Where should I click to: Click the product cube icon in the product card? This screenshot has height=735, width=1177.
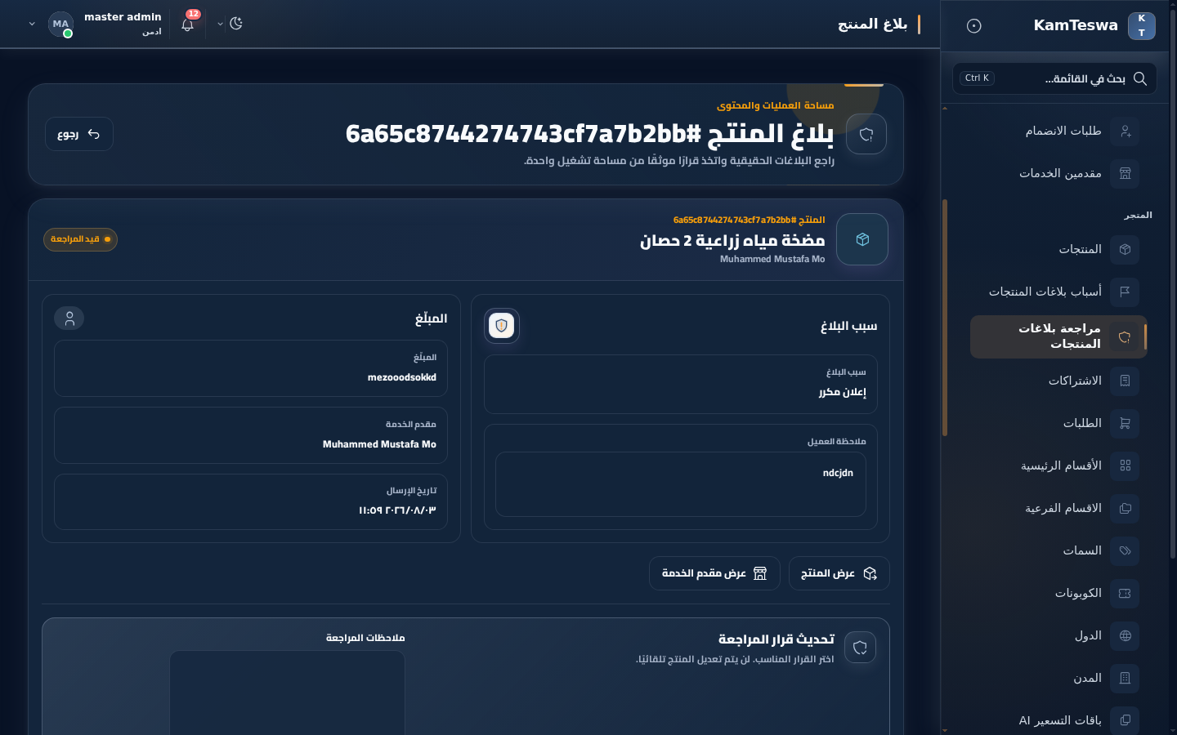coord(862,239)
